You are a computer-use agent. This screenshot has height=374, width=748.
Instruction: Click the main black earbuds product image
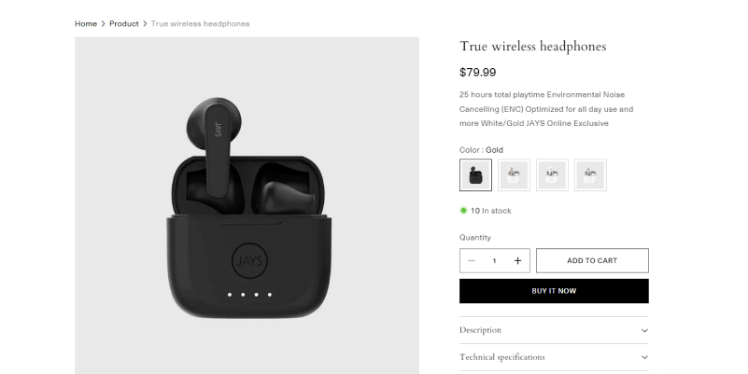pyautogui.click(x=247, y=205)
